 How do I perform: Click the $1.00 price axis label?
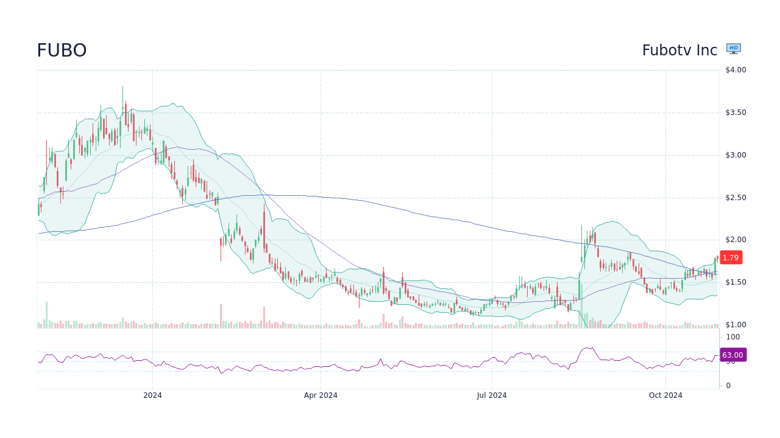pyautogui.click(x=736, y=325)
